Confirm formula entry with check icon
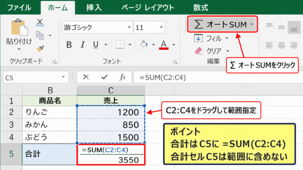The height and width of the screenshot is (170, 303). point(104,77)
